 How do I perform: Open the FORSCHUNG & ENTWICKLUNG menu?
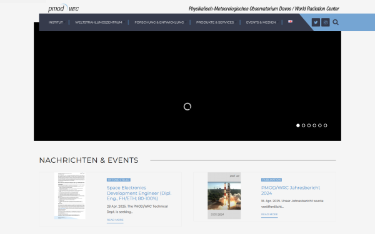pos(160,22)
